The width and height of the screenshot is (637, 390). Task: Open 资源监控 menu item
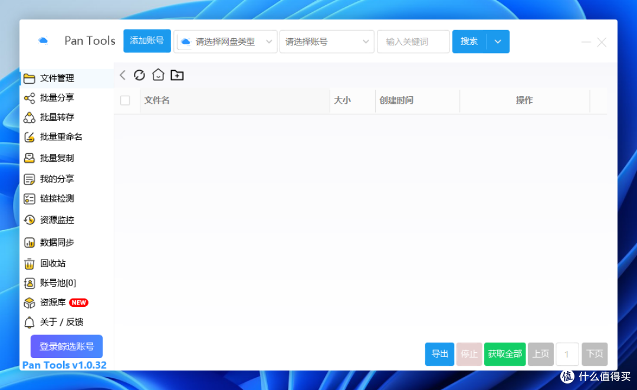(67, 220)
